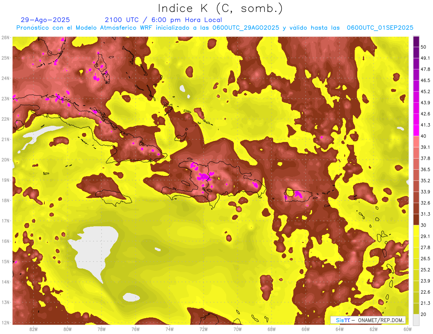Screen dimensions: 433x334
Task: Click the 'Indice K (C, somb.)' chart title
Action: tap(220, 8)
